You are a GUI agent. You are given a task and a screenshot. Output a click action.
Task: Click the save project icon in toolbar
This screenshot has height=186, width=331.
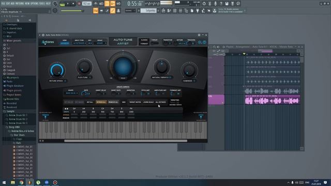[227, 4]
